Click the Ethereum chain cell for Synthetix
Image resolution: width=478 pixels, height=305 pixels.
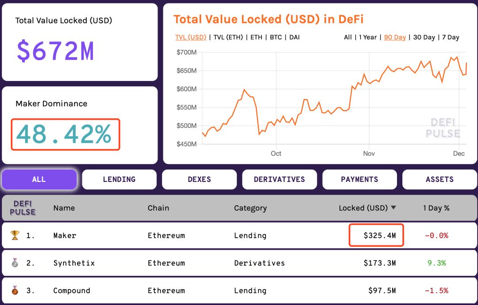coord(166,263)
